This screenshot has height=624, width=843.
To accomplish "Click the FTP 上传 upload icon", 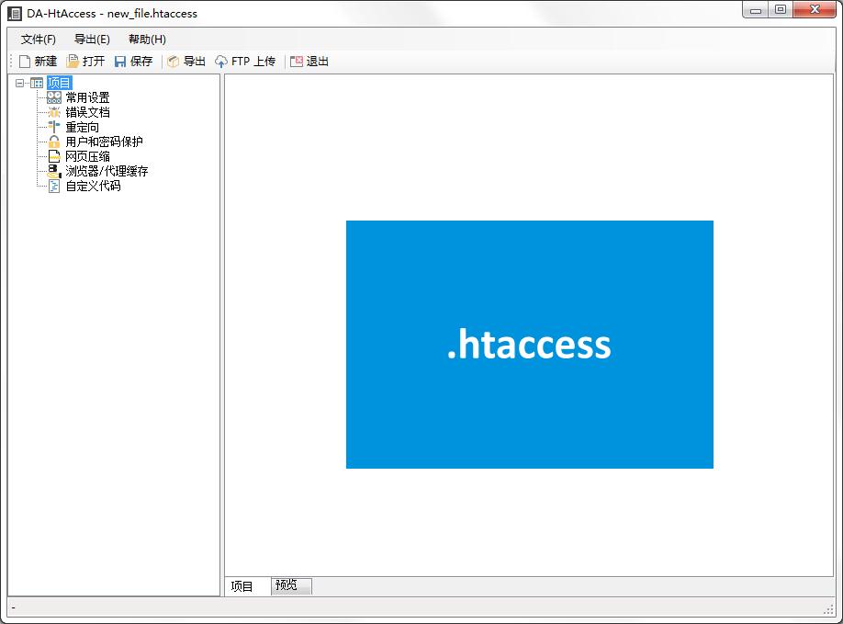I will tap(220, 61).
